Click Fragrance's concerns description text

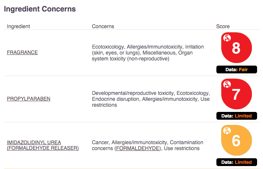(148, 53)
